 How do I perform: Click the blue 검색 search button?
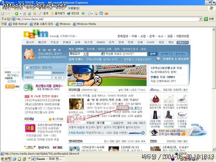[x=152, y=54]
